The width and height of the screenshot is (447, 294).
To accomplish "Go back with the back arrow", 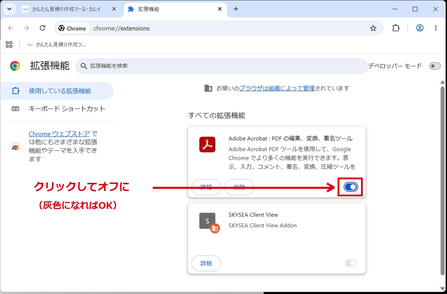I will 11,28.
